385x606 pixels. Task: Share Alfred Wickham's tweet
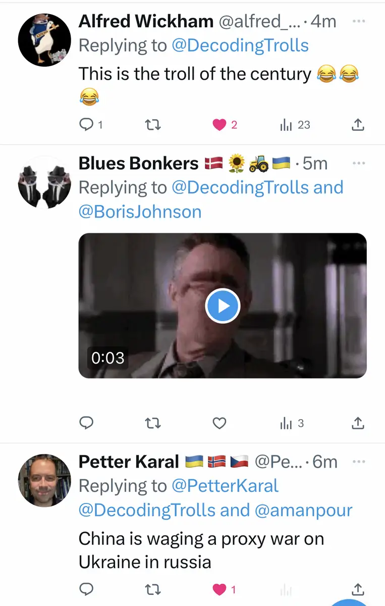[357, 124]
